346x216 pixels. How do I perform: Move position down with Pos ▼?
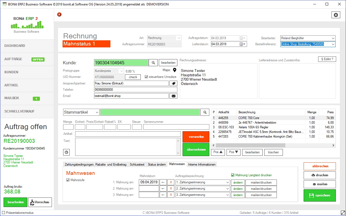coord(233,152)
